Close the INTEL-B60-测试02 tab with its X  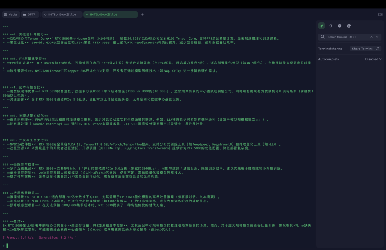(87, 14)
